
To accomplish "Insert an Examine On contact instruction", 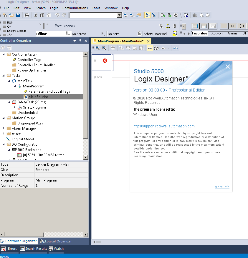I will click(x=224, y=26).
